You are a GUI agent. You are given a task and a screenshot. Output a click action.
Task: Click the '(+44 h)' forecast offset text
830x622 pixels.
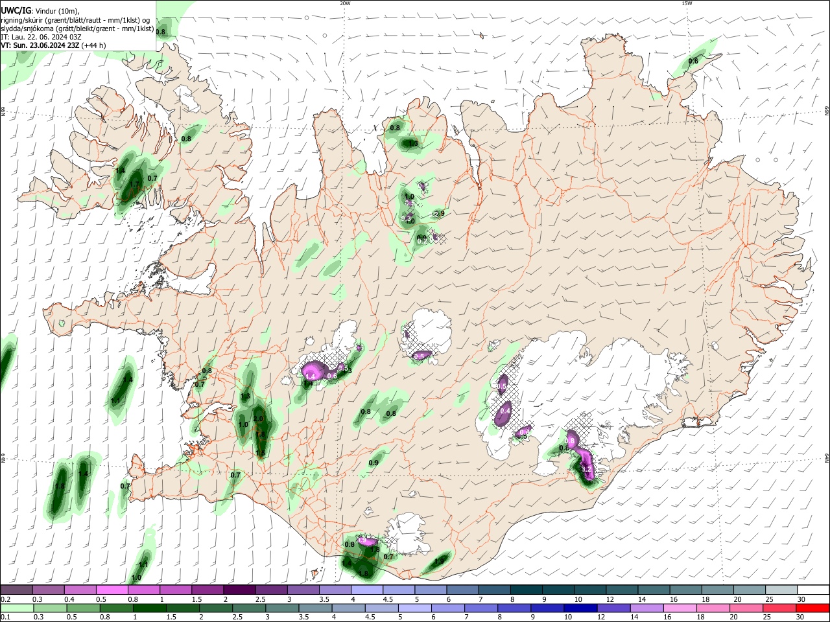pos(94,45)
